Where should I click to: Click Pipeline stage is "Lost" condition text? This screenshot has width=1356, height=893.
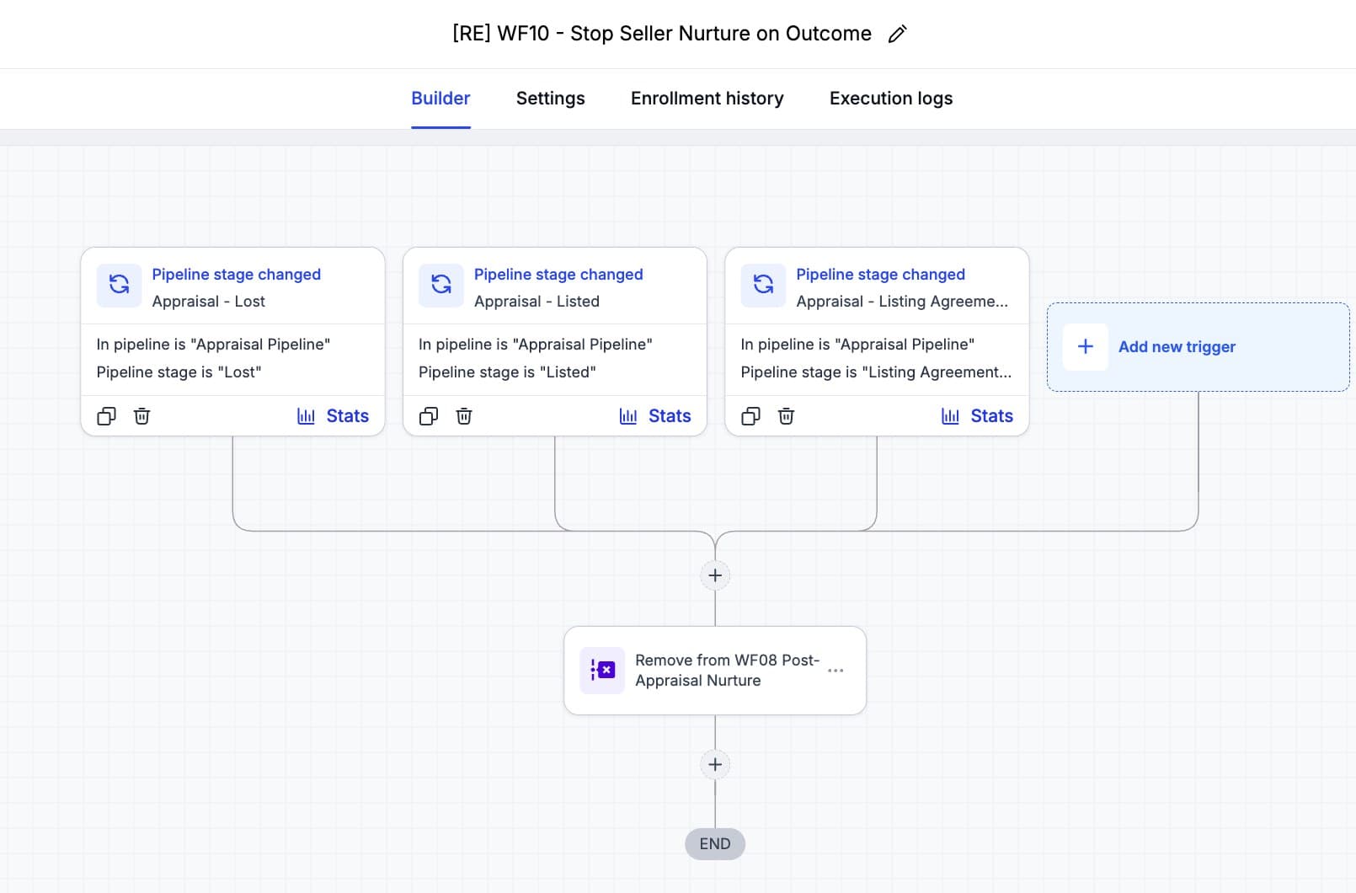point(179,372)
